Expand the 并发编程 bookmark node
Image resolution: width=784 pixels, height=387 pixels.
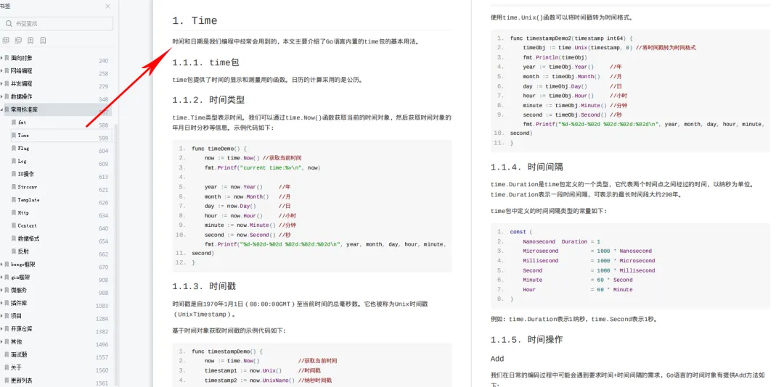click(x=1, y=84)
